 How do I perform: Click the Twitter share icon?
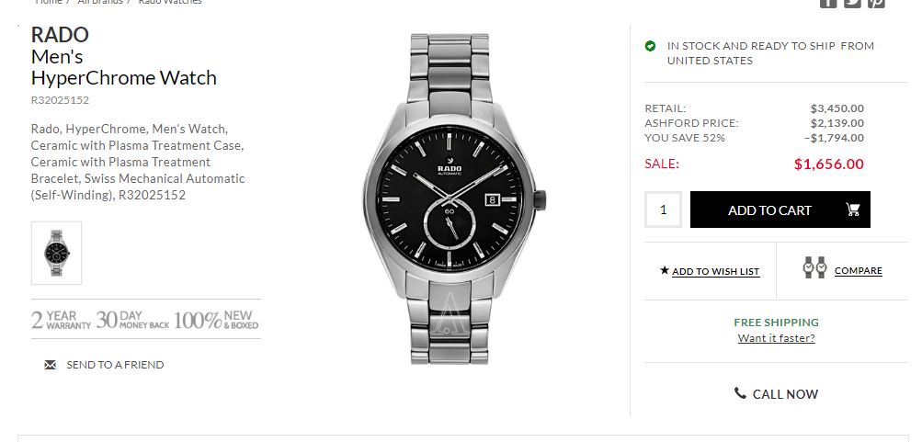pos(852,2)
